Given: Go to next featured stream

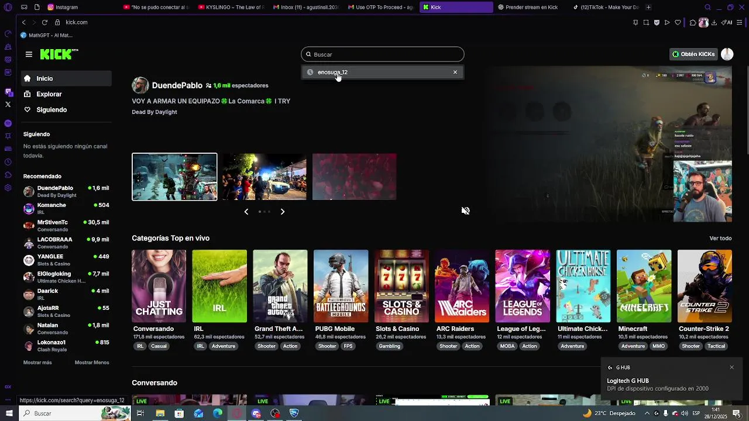Looking at the screenshot, I should (x=283, y=212).
